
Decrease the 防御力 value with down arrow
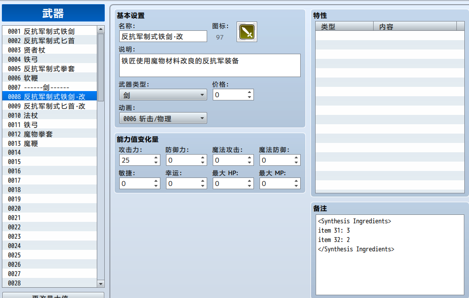click(x=203, y=163)
